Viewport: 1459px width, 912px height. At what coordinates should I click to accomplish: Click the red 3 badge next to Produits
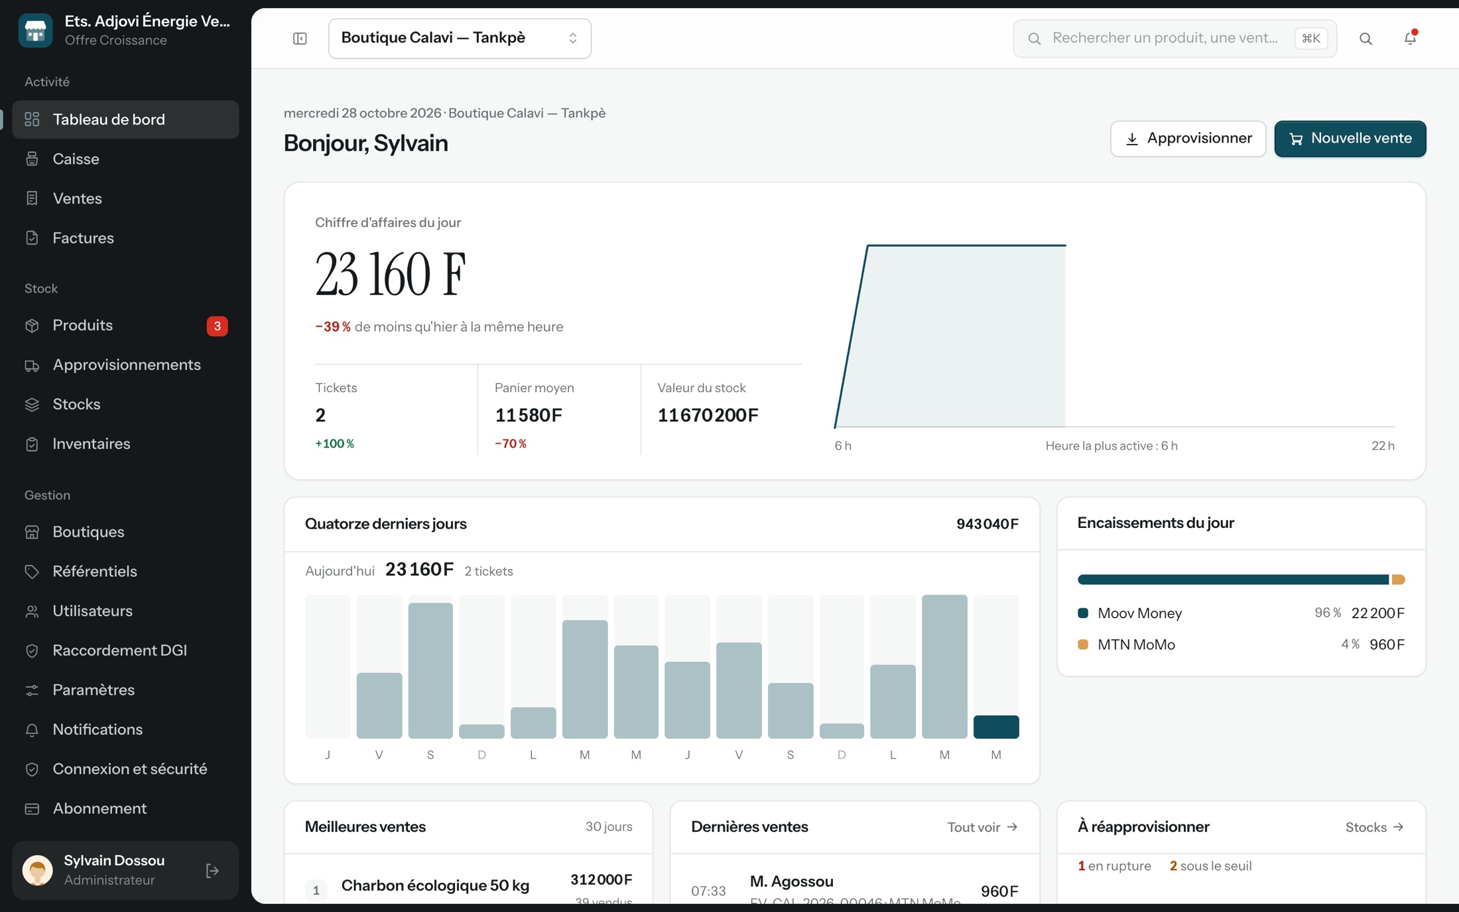click(217, 326)
